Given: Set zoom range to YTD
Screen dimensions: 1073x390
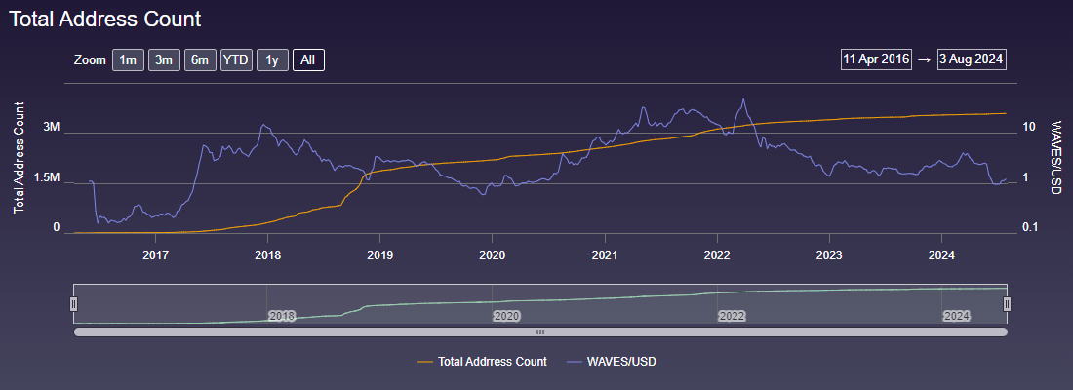Looking at the screenshot, I should pos(236,60).
